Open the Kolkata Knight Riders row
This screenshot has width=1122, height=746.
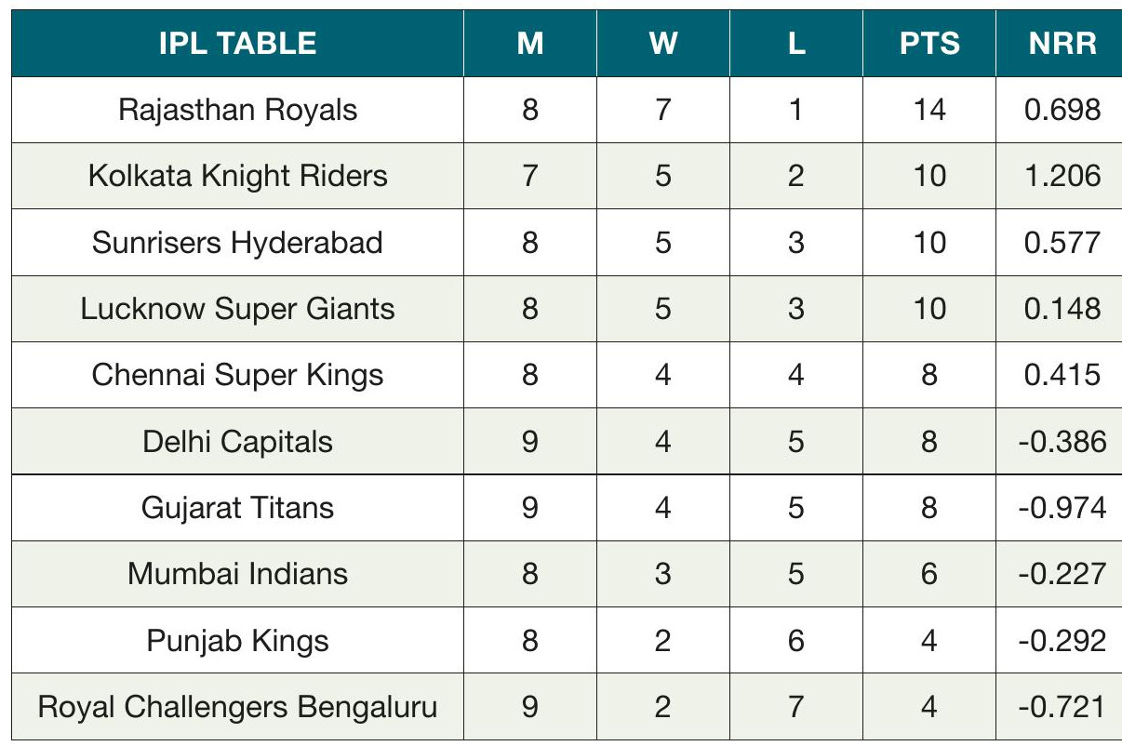coord(237,176)
